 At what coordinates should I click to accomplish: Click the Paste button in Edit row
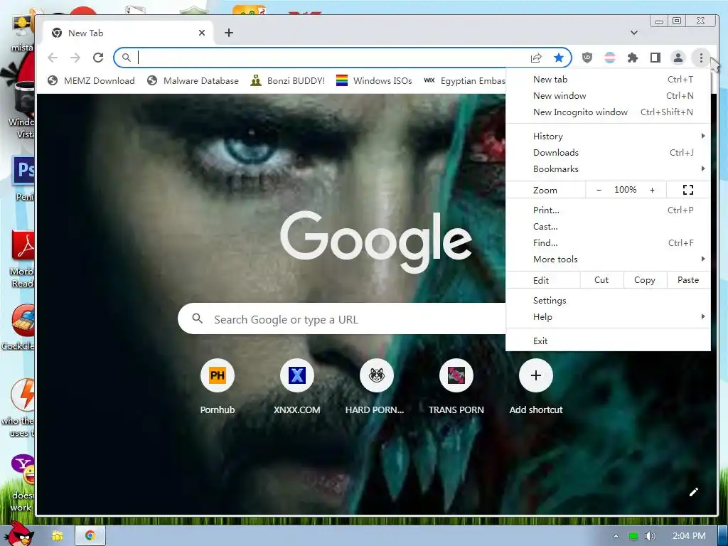click(x=688, y=280)
